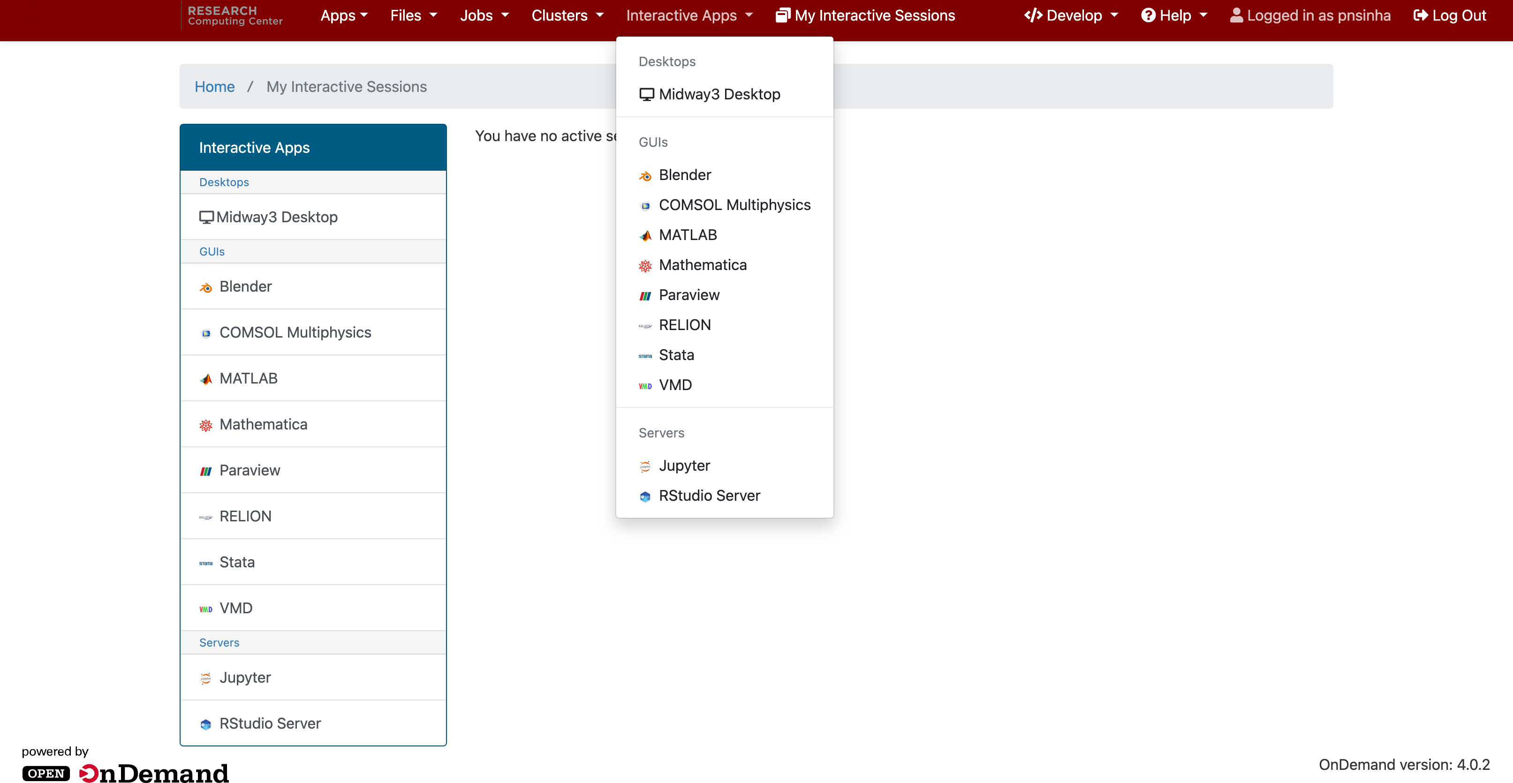Click the COMSOL Multiphysics icon in dropdown

[x=645, y=205]
